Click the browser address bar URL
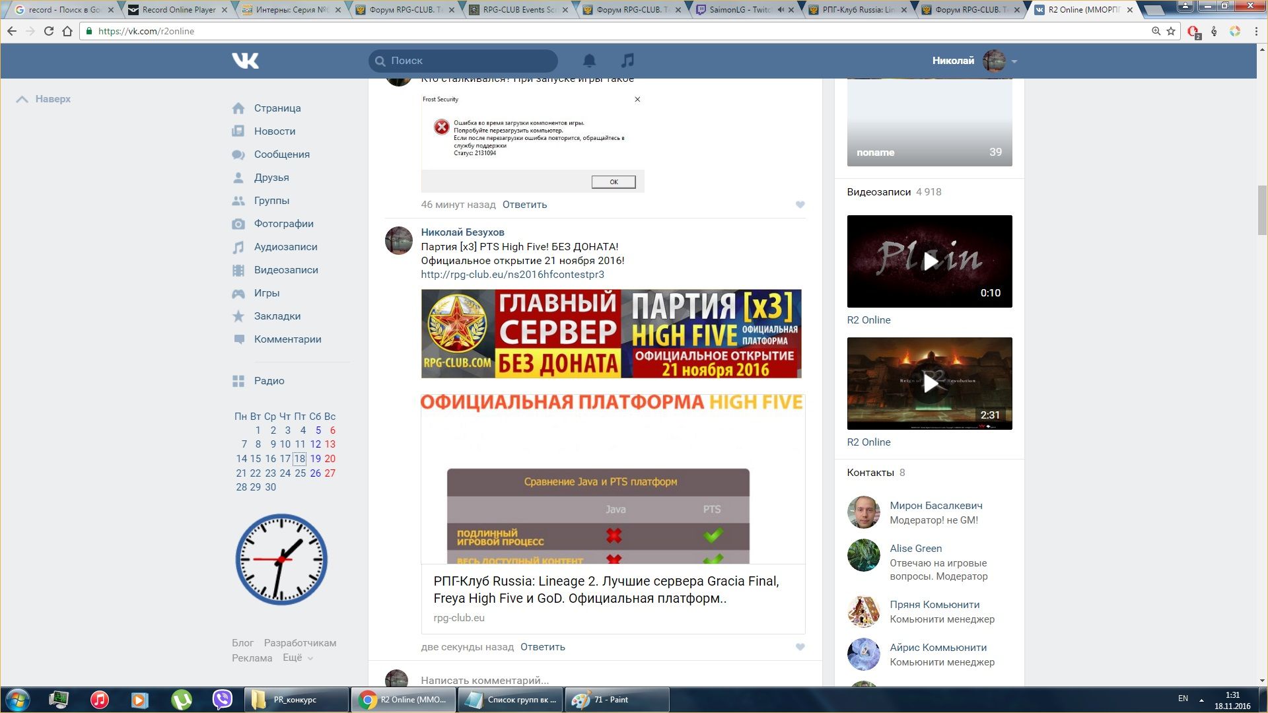Screen dimensions: 1268x713 click(x=146, y=31)
